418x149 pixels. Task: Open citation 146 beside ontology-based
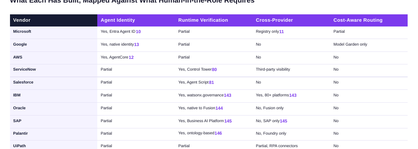coord(218,133)
